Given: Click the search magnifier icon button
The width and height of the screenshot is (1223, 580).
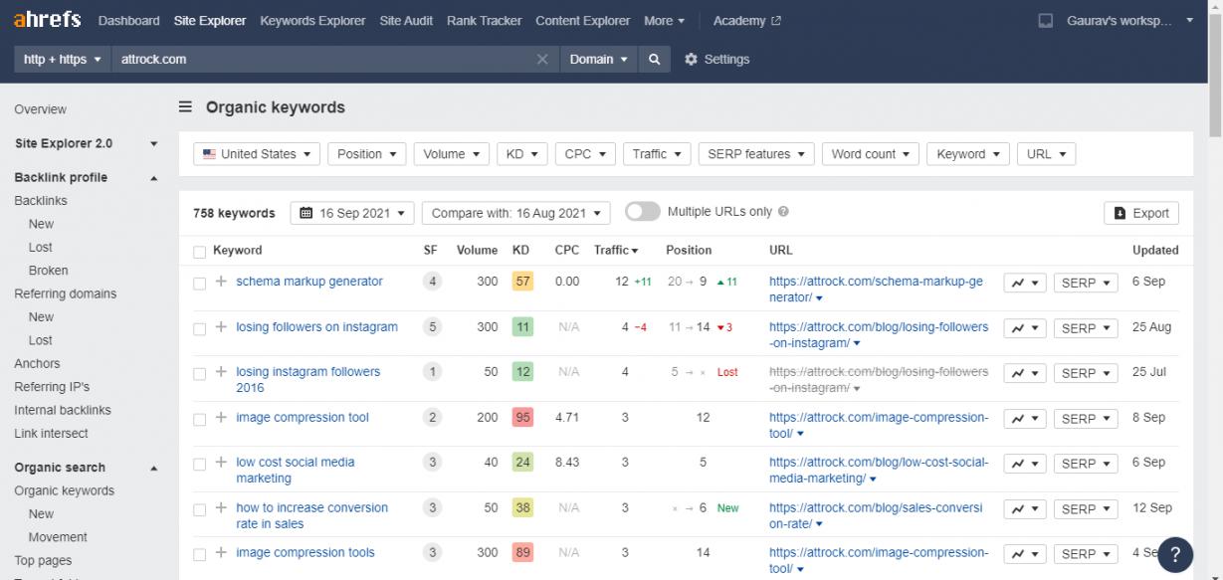Looking at the screenshot, I should (654, 60).
